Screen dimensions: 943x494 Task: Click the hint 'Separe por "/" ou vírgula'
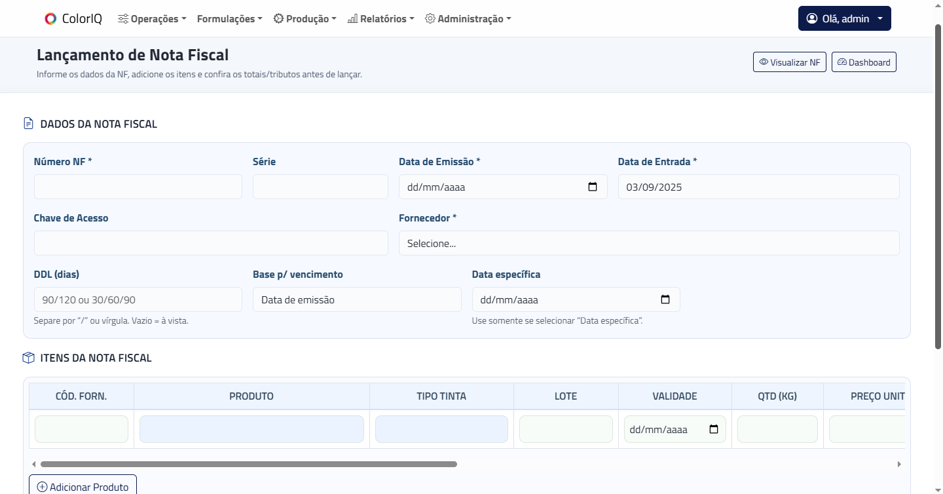pos(111,321)
